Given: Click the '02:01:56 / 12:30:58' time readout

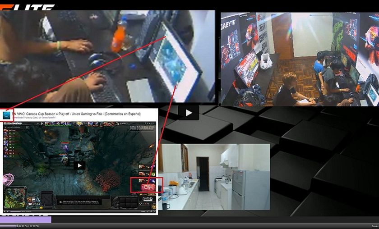Looking at the screenshot, I should 28,226.
